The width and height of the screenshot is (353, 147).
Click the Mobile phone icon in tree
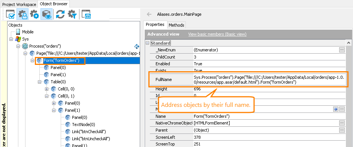[18, 32]
